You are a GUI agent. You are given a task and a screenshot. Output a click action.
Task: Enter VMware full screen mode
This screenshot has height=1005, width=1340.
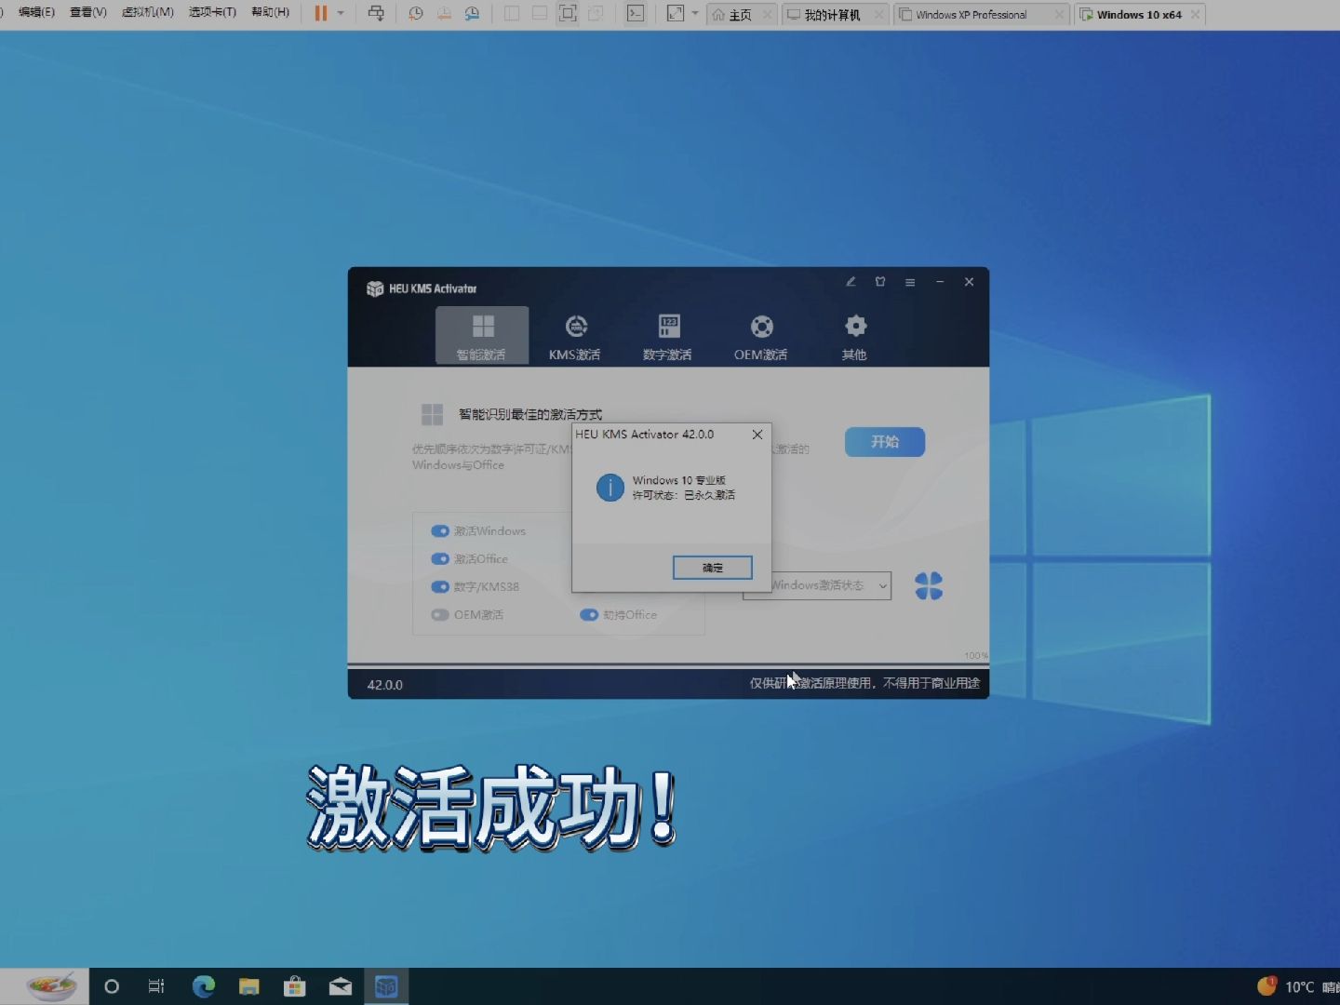pyautogui.click(x=568, y=13)
